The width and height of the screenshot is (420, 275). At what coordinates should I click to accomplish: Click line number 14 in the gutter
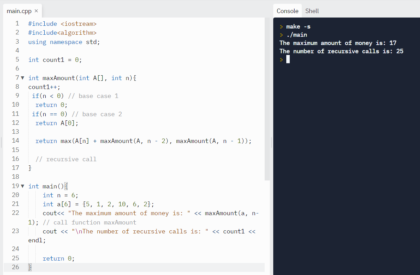click(15, 141)
